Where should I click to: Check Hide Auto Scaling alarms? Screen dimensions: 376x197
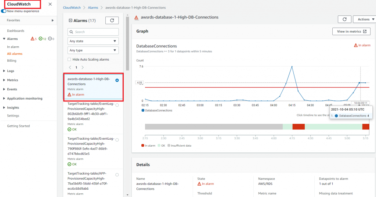(x=69, y=59)
